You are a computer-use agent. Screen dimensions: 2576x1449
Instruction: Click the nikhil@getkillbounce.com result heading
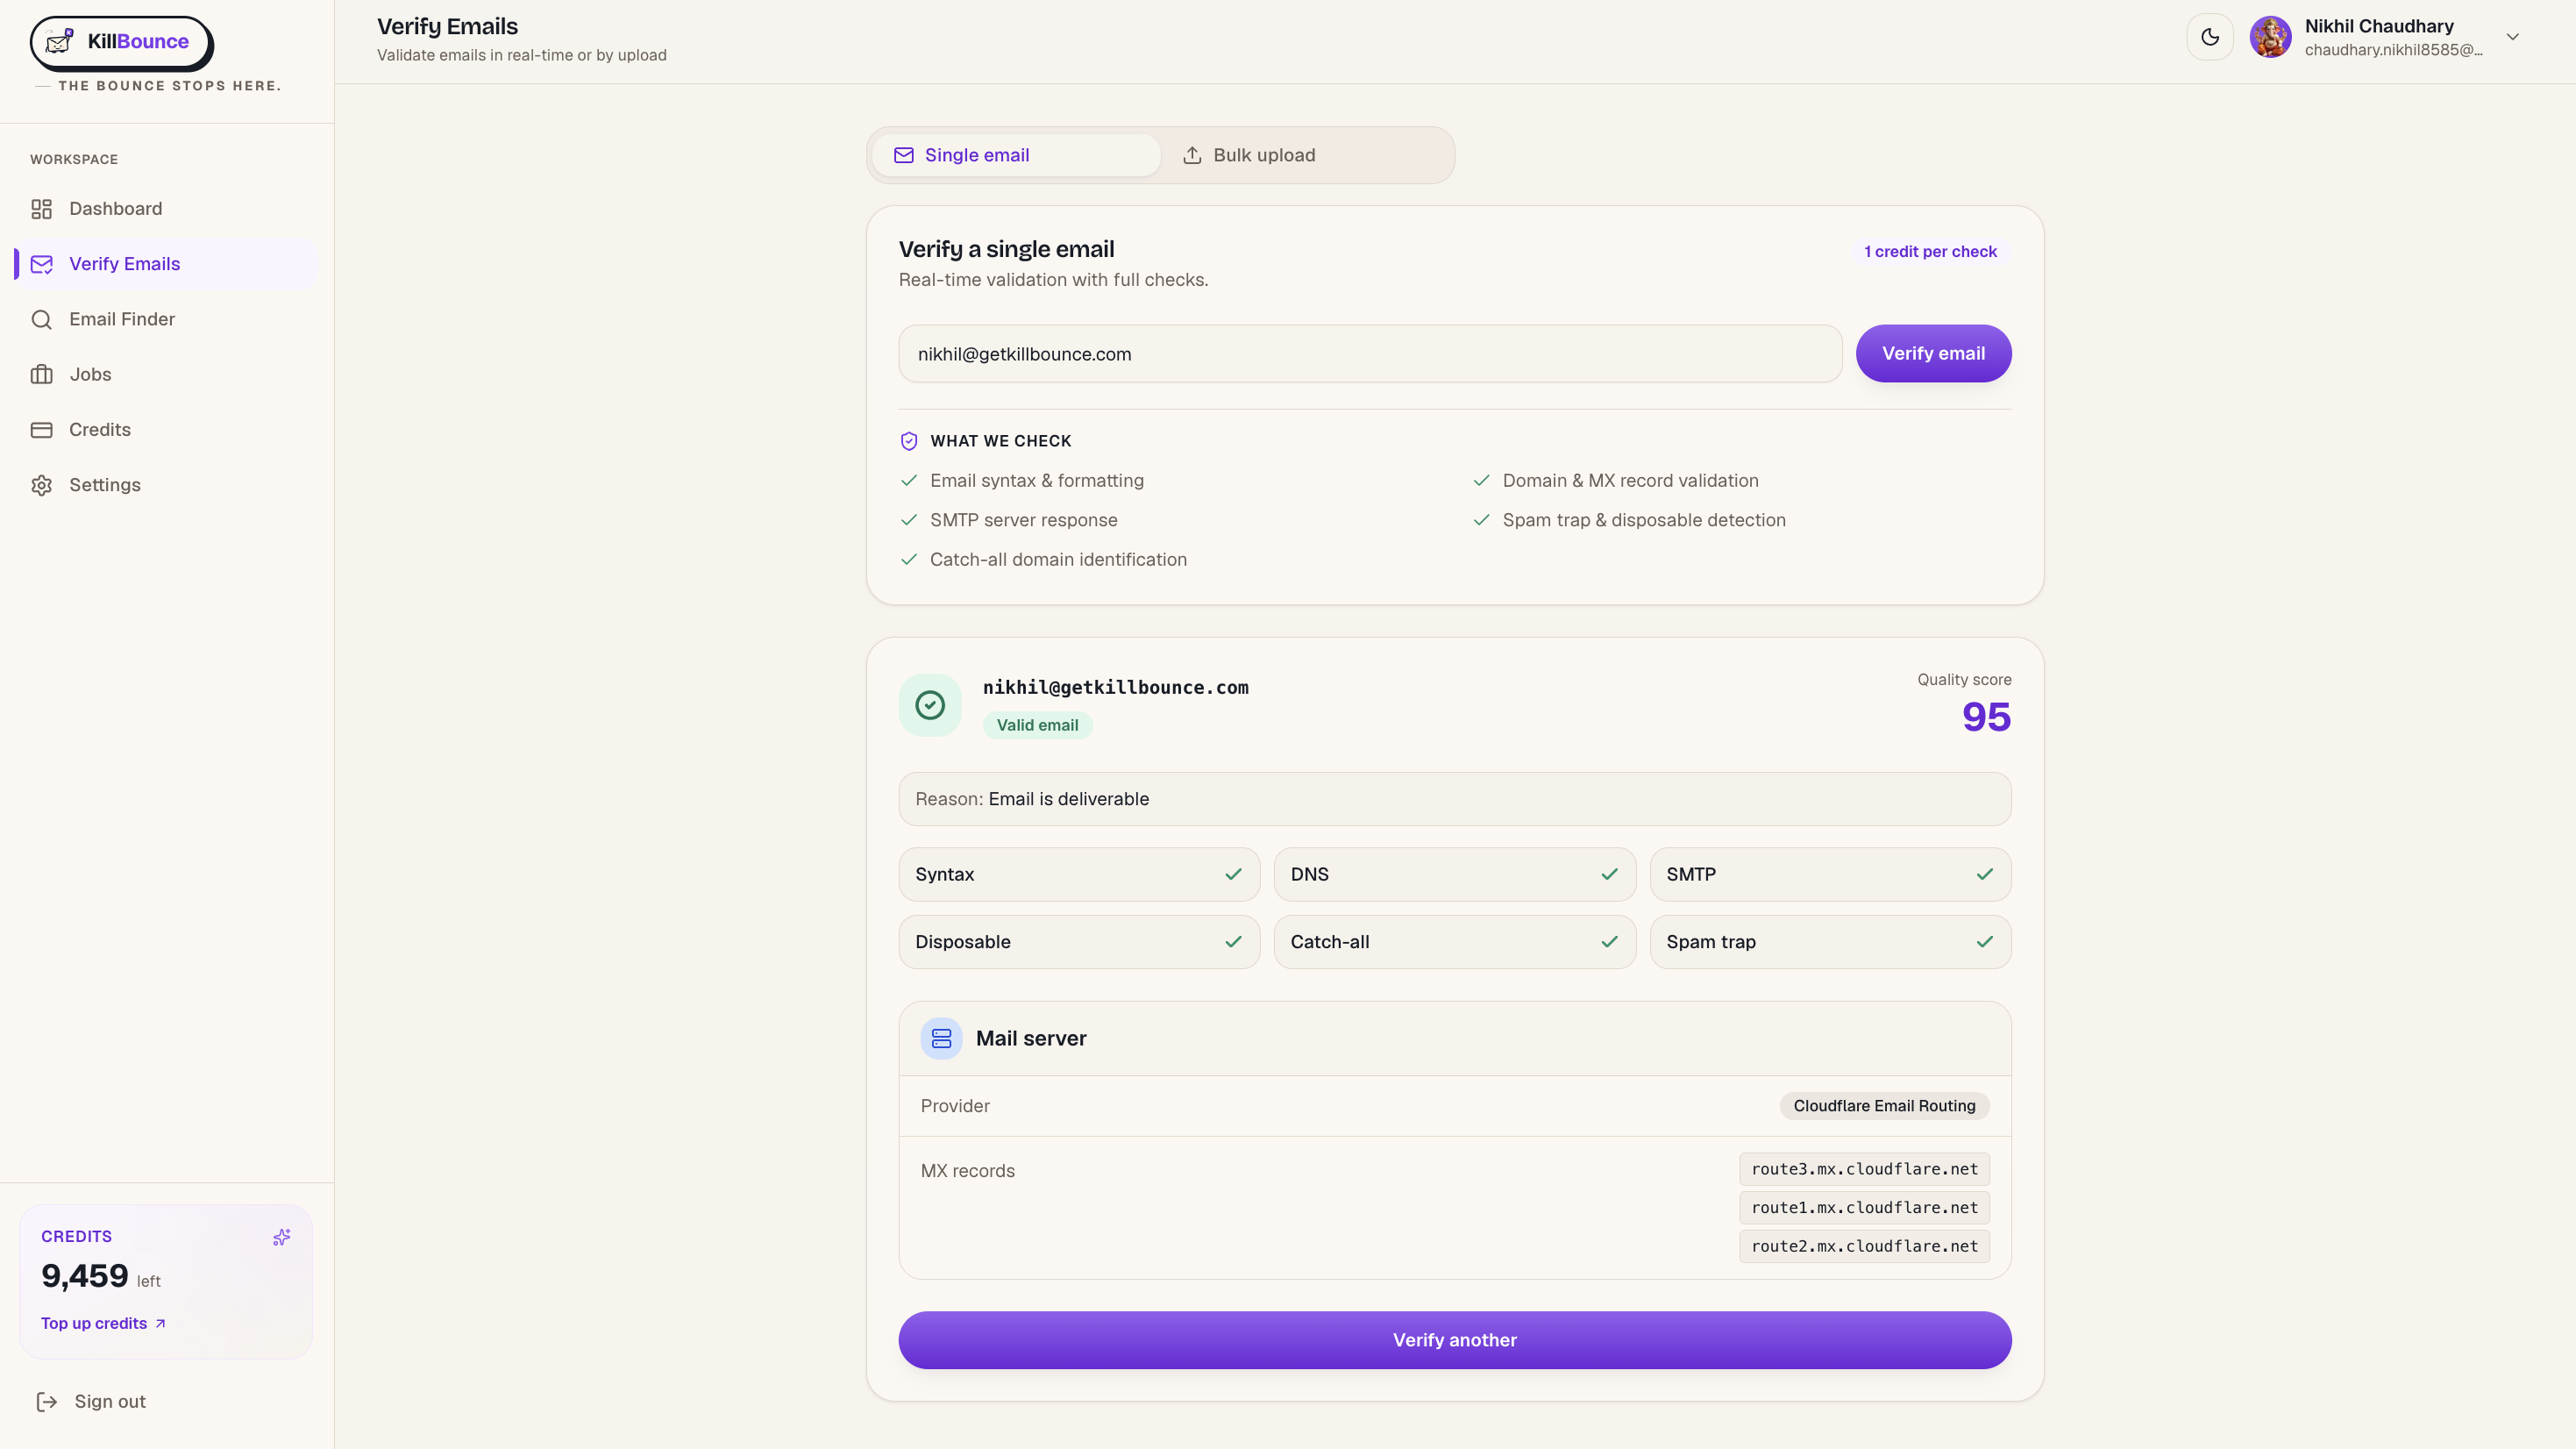point(1115,688)
